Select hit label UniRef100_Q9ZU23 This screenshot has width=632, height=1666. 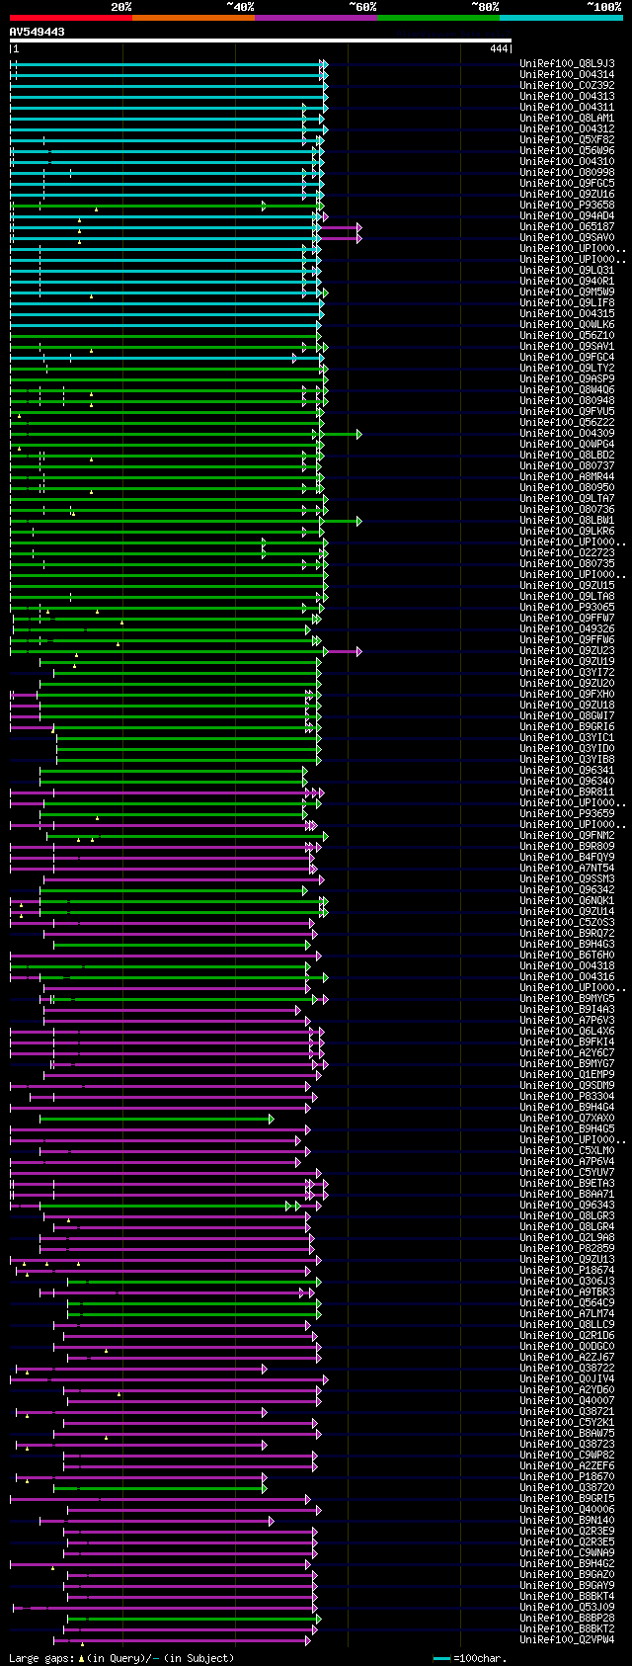(x=567, y=651)
